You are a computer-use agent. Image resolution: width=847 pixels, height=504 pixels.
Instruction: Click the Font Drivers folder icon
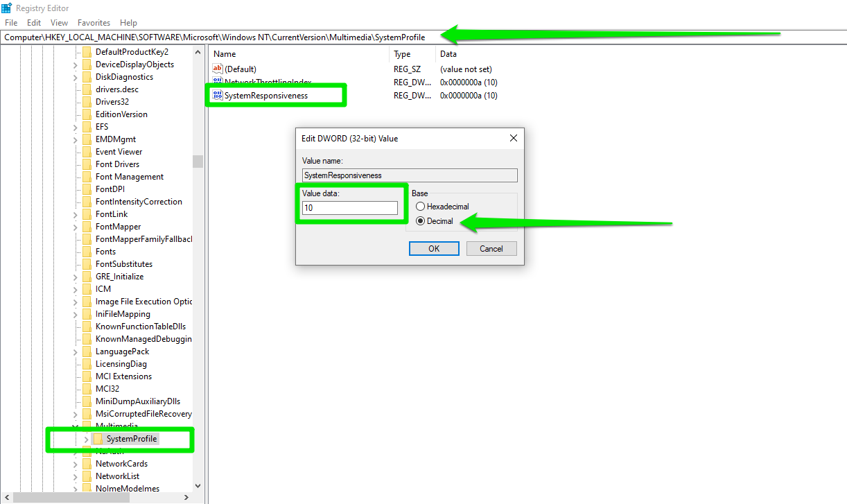(x=87, y=164)
